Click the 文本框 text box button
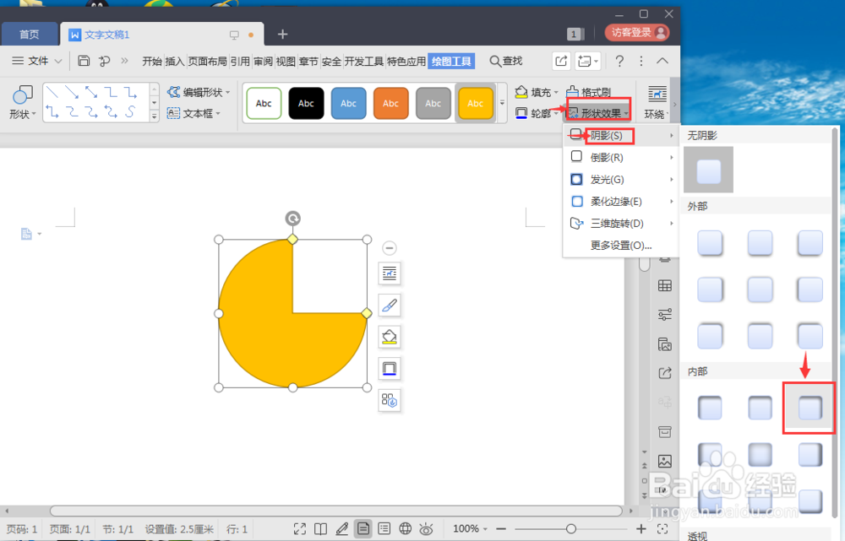 (194, 114)
